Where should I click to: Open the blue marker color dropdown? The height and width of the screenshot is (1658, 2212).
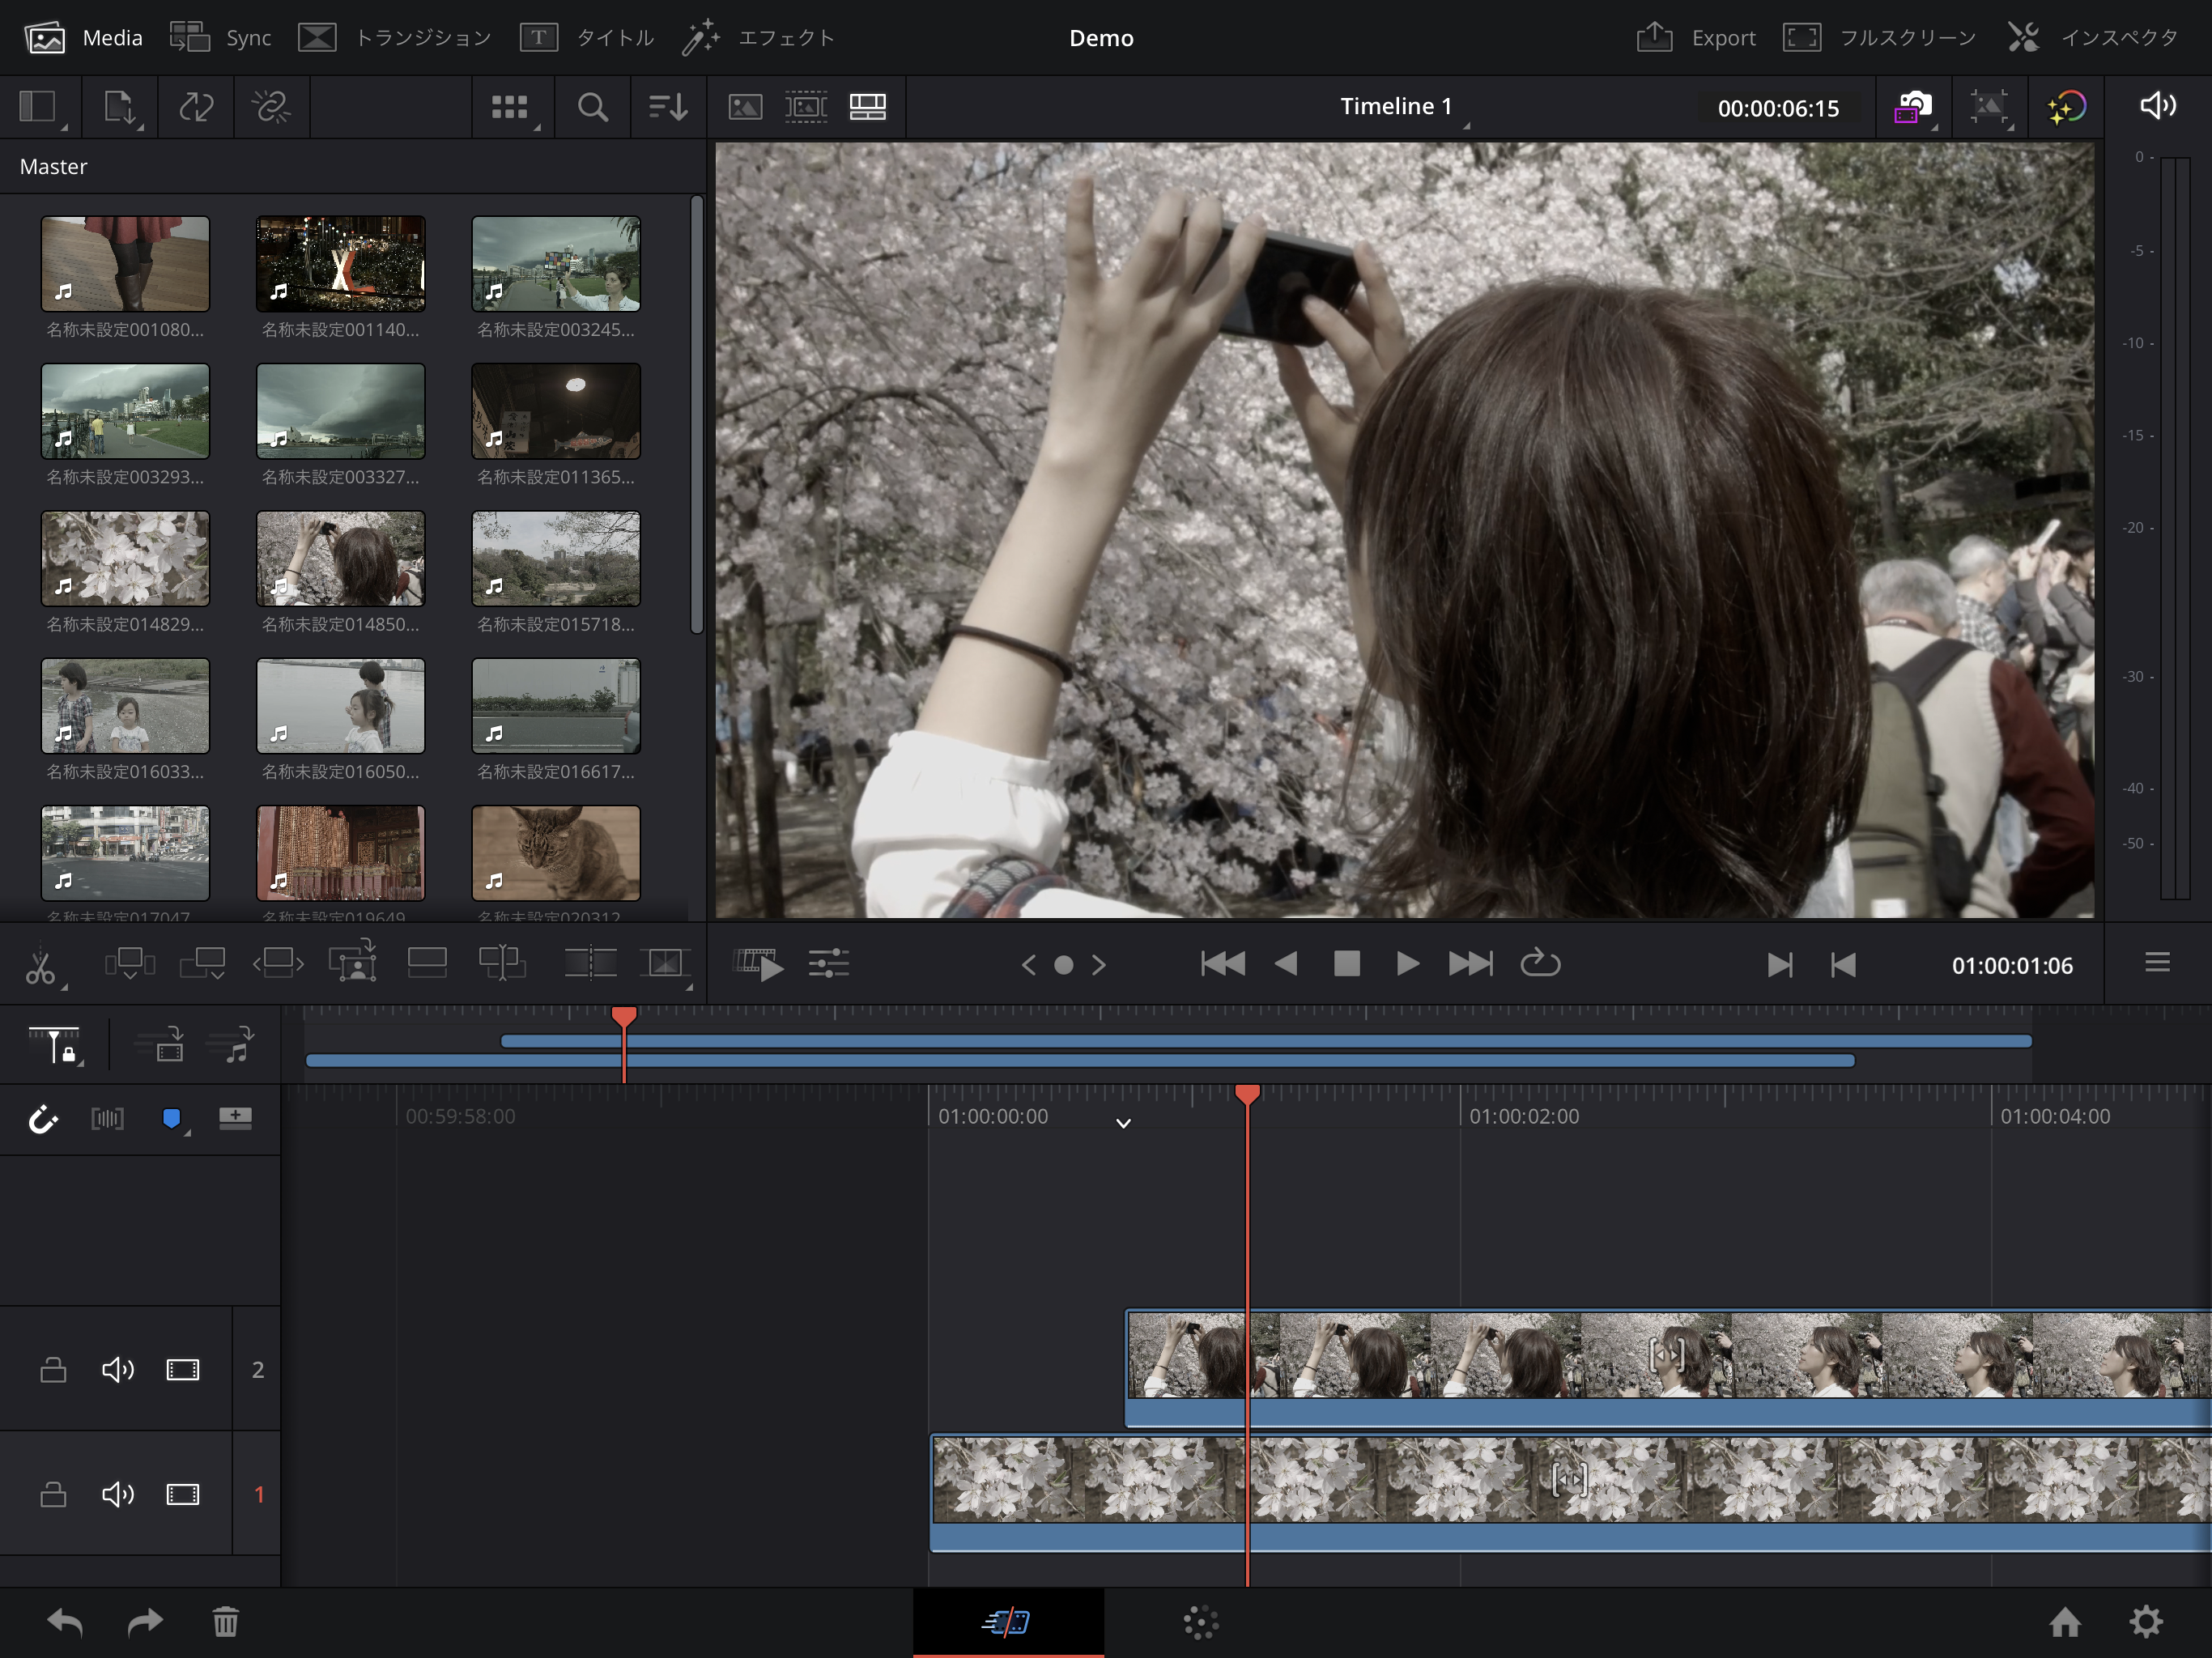(x=174, y=1120)
